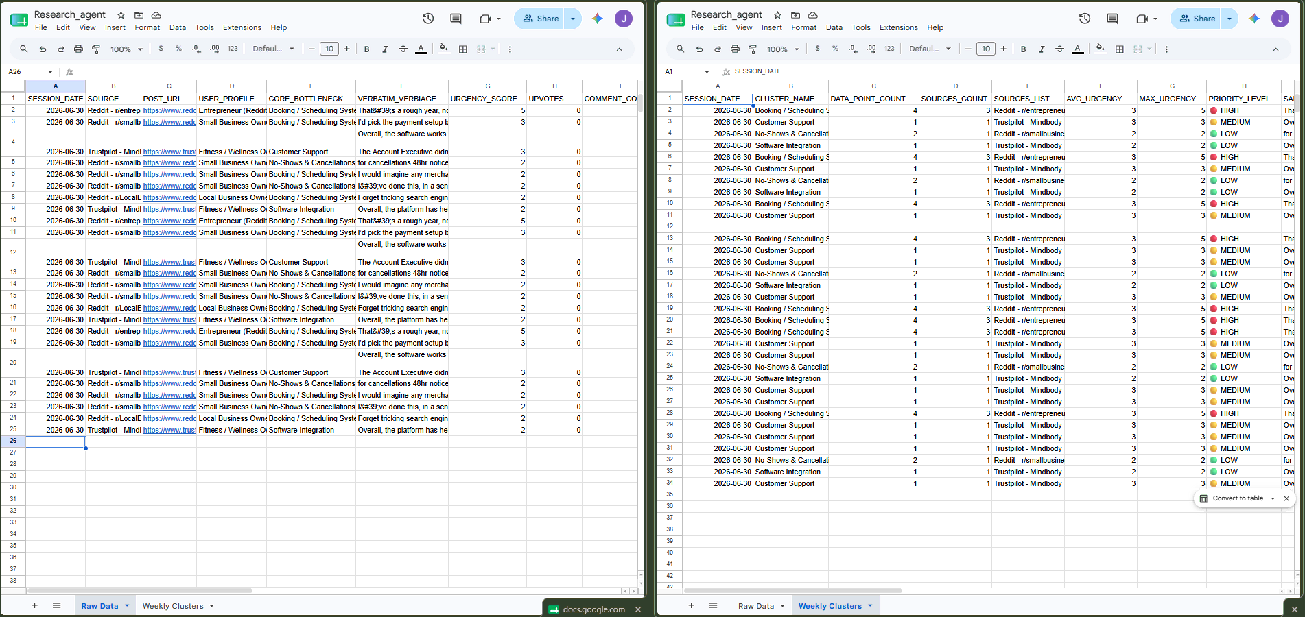Switch to Raw Data tab in right window
1305x617 pixels.
pos(756,606)
